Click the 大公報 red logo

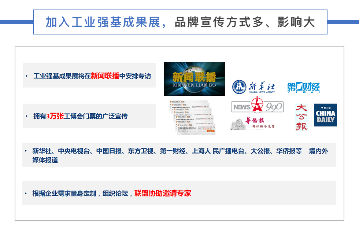pos(301,117)
